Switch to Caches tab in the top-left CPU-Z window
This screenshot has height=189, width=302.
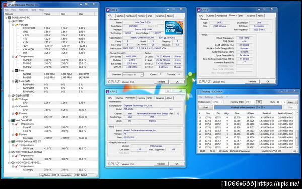point(120,16)
